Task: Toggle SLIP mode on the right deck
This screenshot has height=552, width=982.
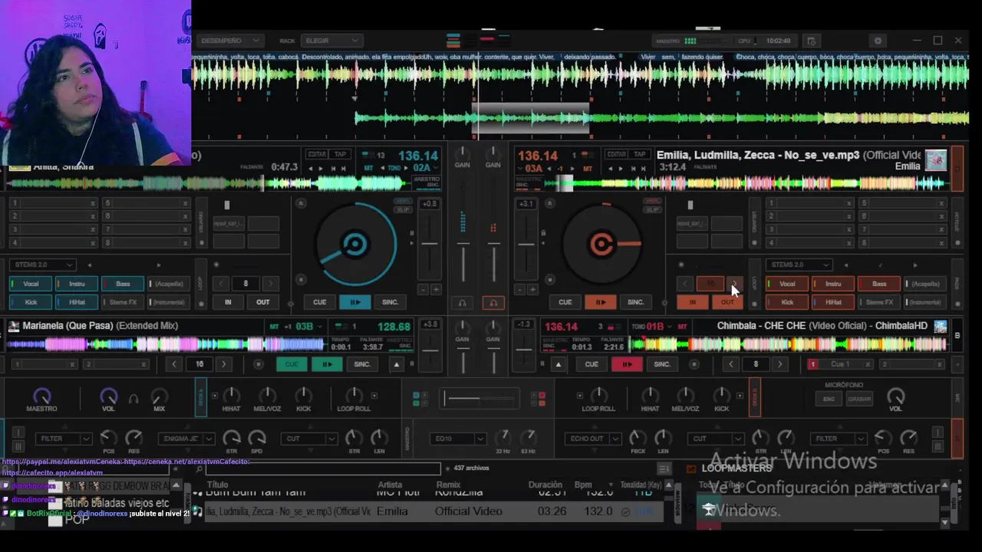Action: (x=652, y=210)
